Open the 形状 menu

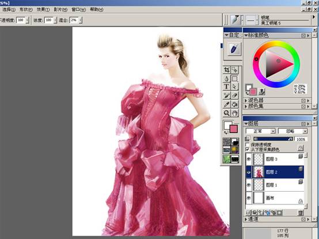[26, 9]
